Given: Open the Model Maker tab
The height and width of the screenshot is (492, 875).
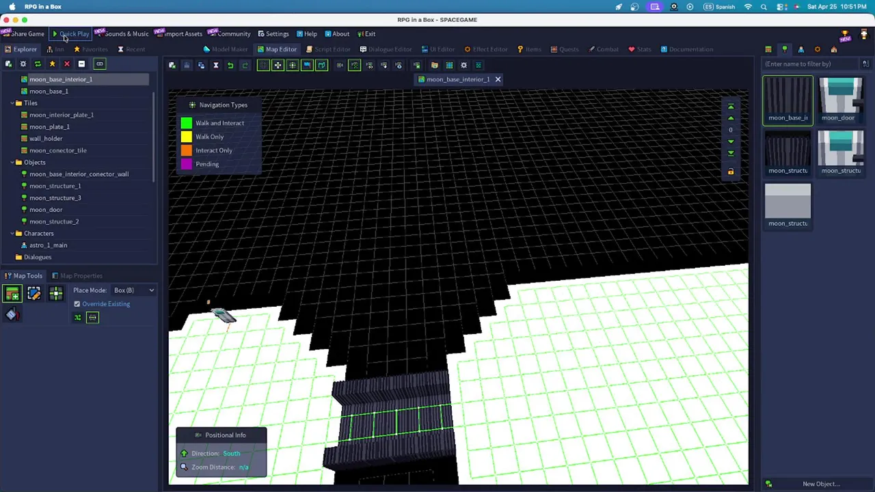Looking at the screenshot, I should (225, 49).
